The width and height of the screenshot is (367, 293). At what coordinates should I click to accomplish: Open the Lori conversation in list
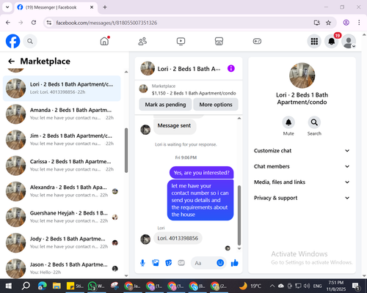click(62, 88)
